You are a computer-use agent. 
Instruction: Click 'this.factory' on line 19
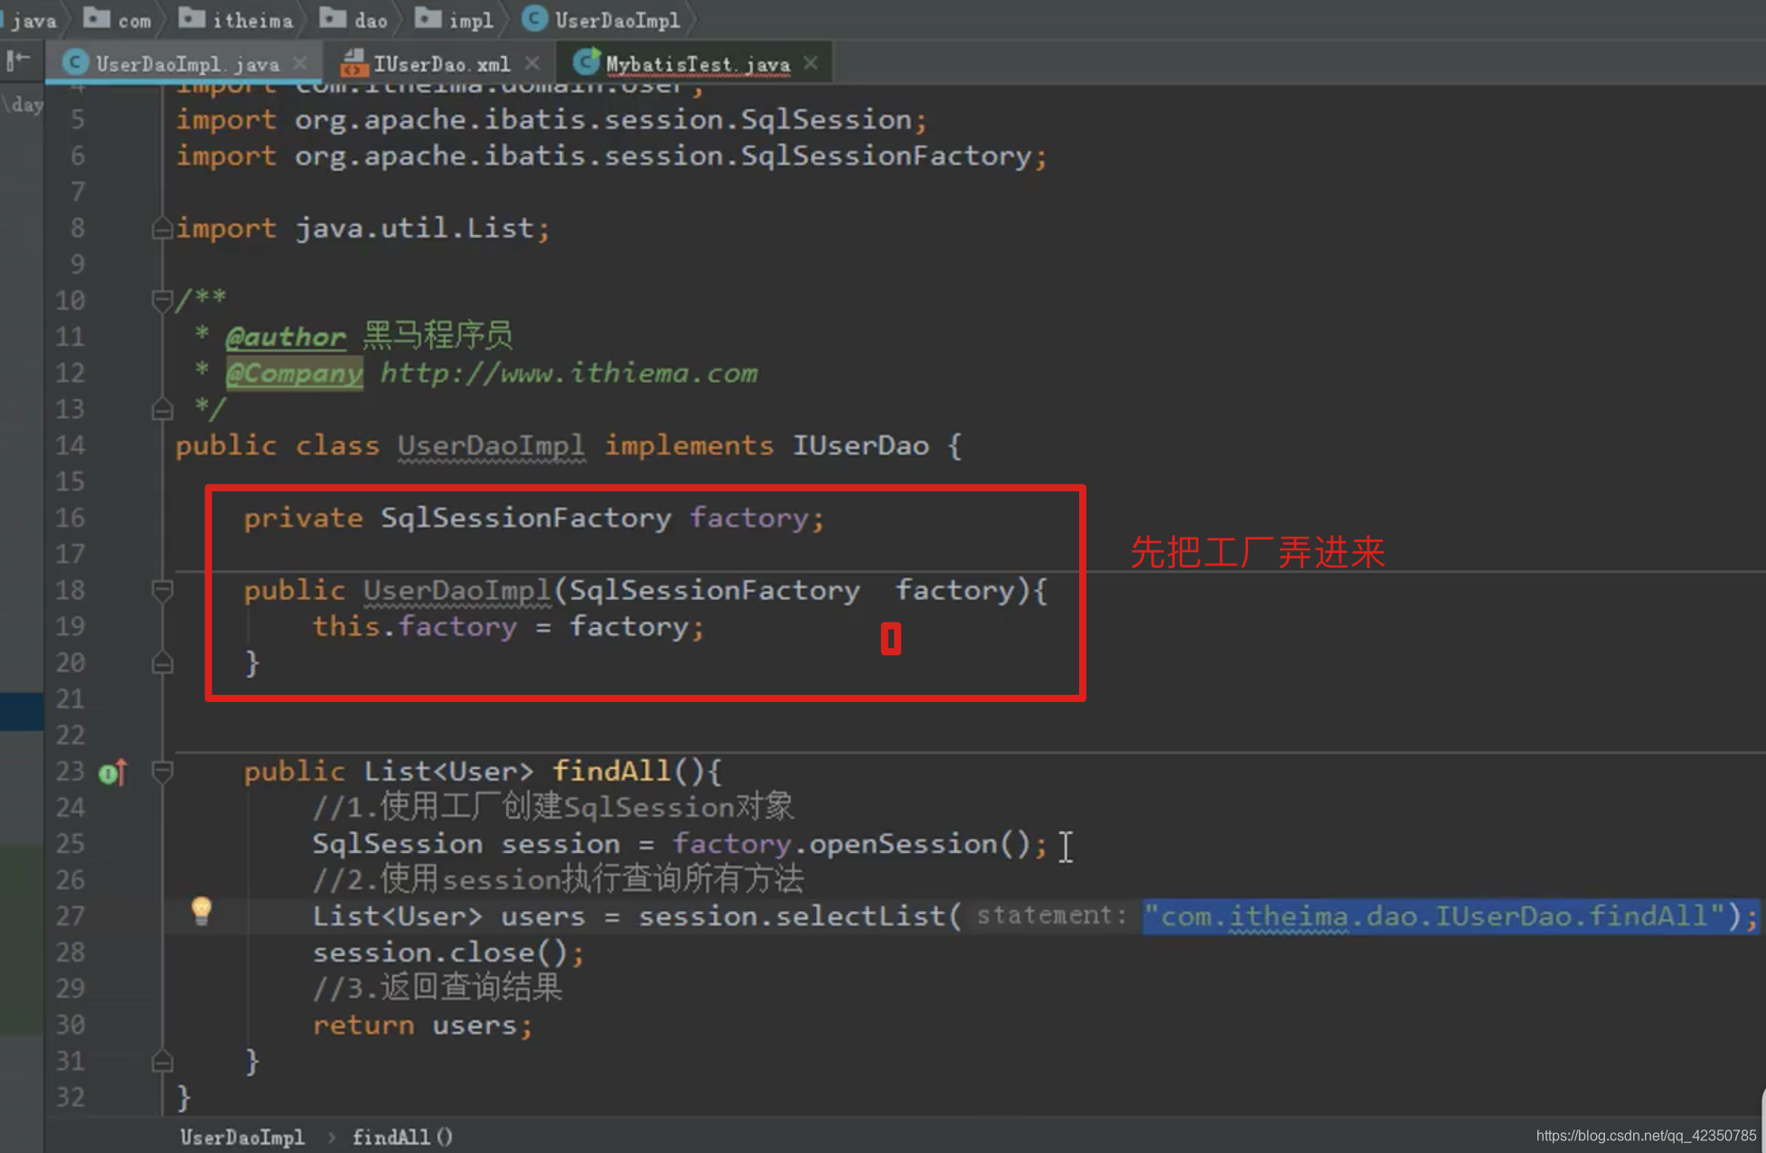pyautogui.click(x=415, y=626)
